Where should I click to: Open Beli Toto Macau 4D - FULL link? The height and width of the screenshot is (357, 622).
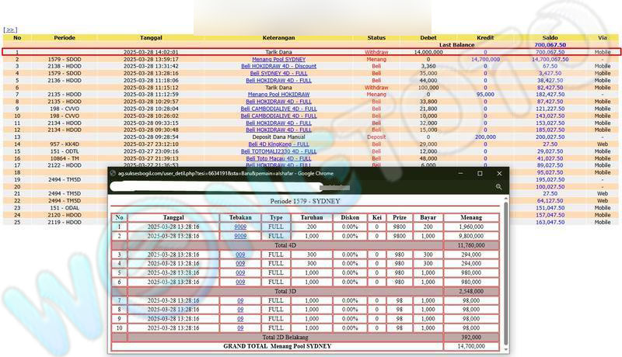(x=278, y=158)
